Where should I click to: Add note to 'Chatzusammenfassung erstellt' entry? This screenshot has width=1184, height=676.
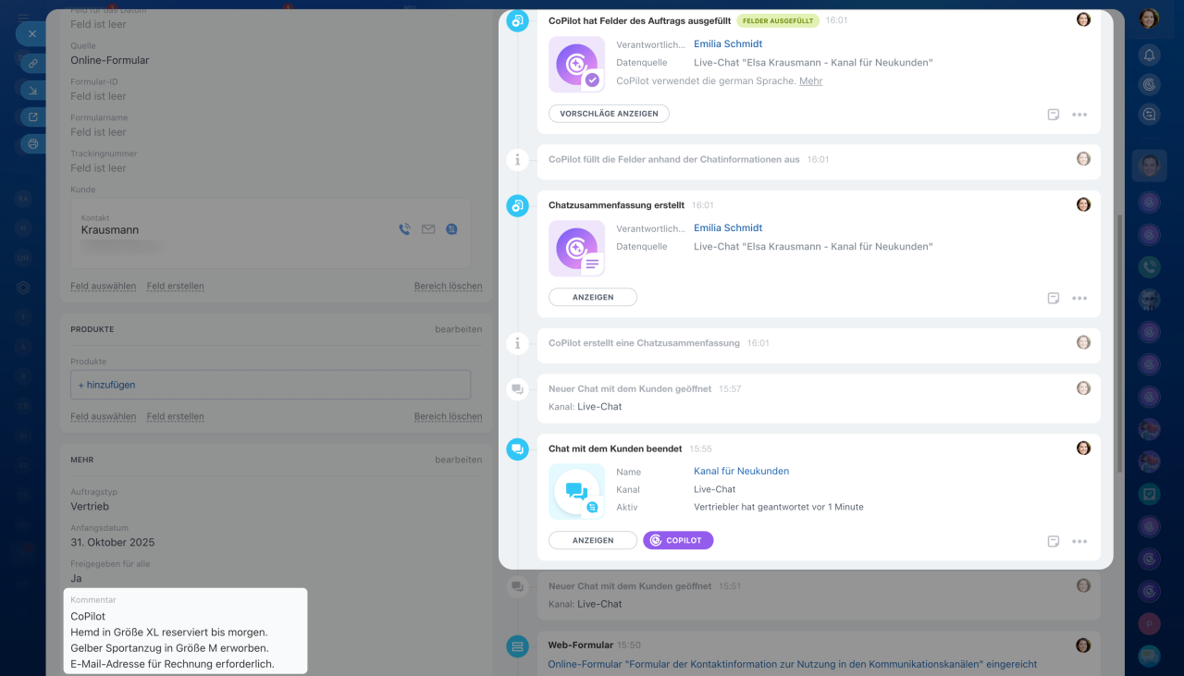pos(1053,298)
